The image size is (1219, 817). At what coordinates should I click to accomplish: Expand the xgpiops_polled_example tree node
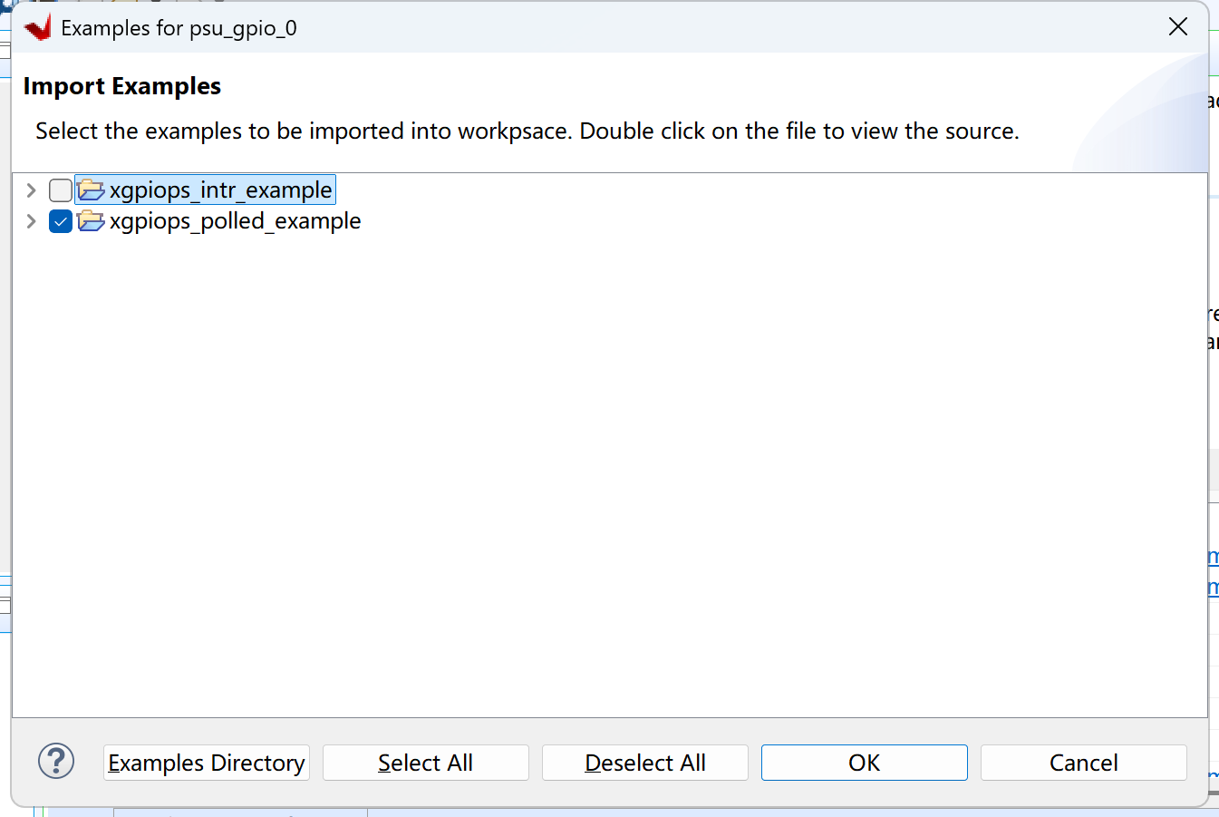coord(31,221)
